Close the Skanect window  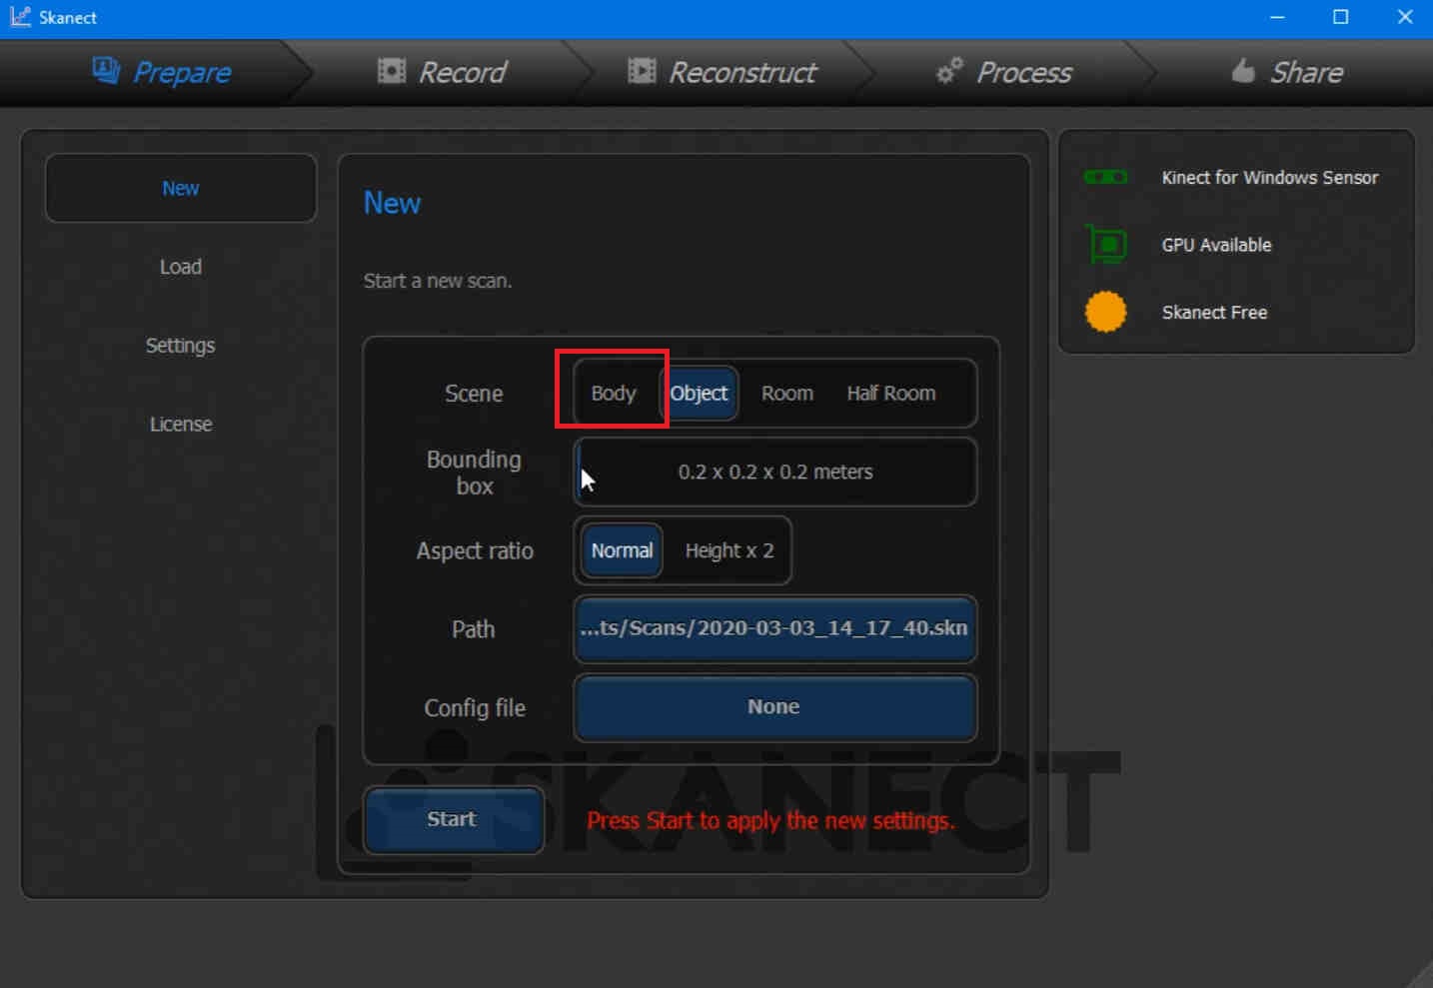(x=1404, y=17)
